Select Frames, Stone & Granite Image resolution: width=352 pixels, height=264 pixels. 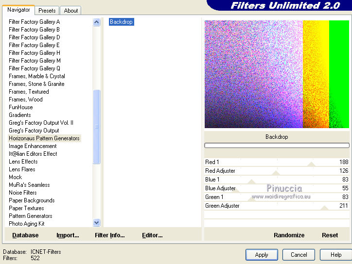36,84
